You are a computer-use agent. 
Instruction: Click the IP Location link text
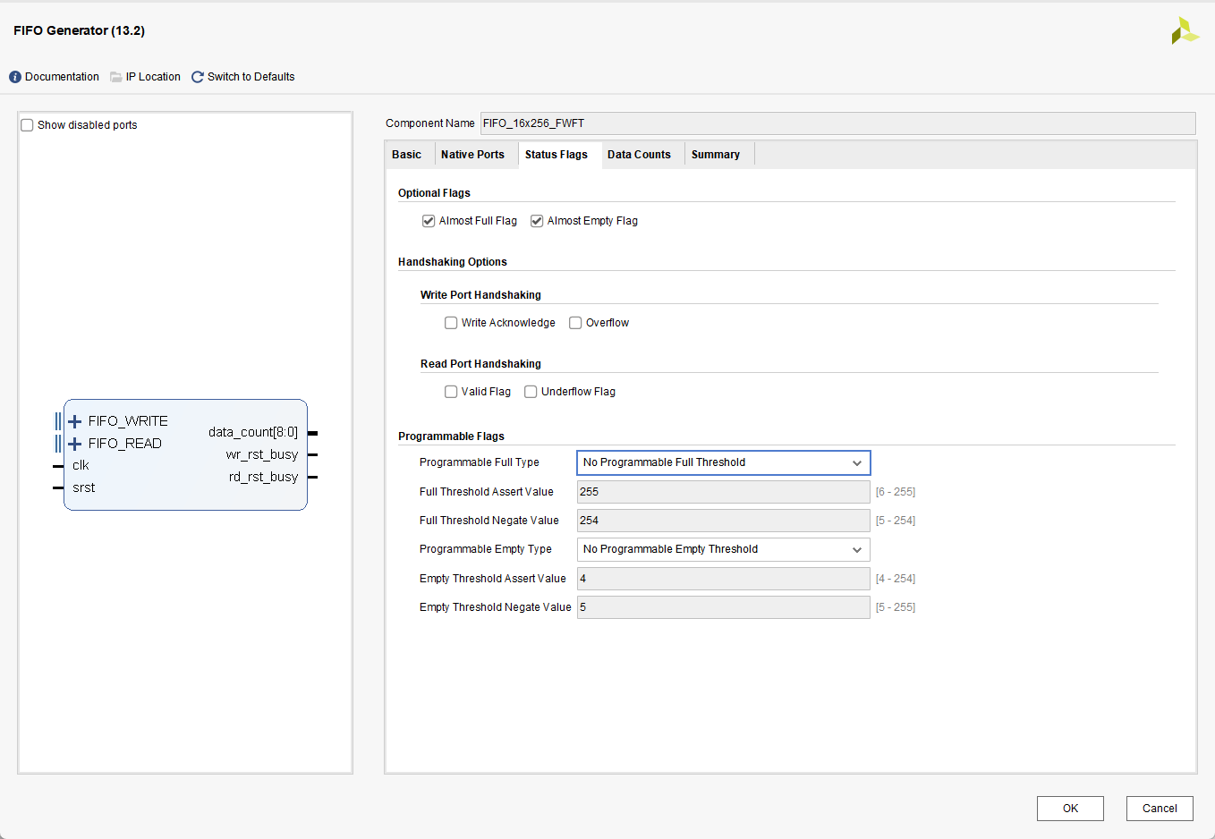(153, 77)
